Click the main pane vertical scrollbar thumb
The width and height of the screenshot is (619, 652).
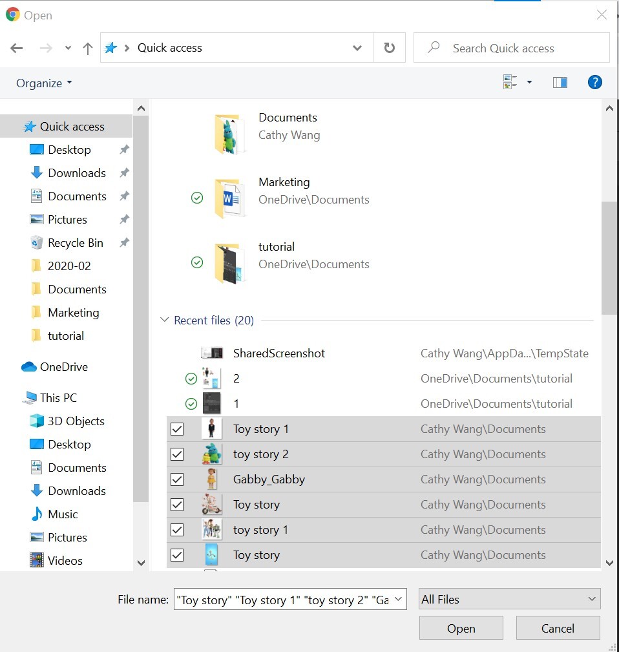(609, 258)
